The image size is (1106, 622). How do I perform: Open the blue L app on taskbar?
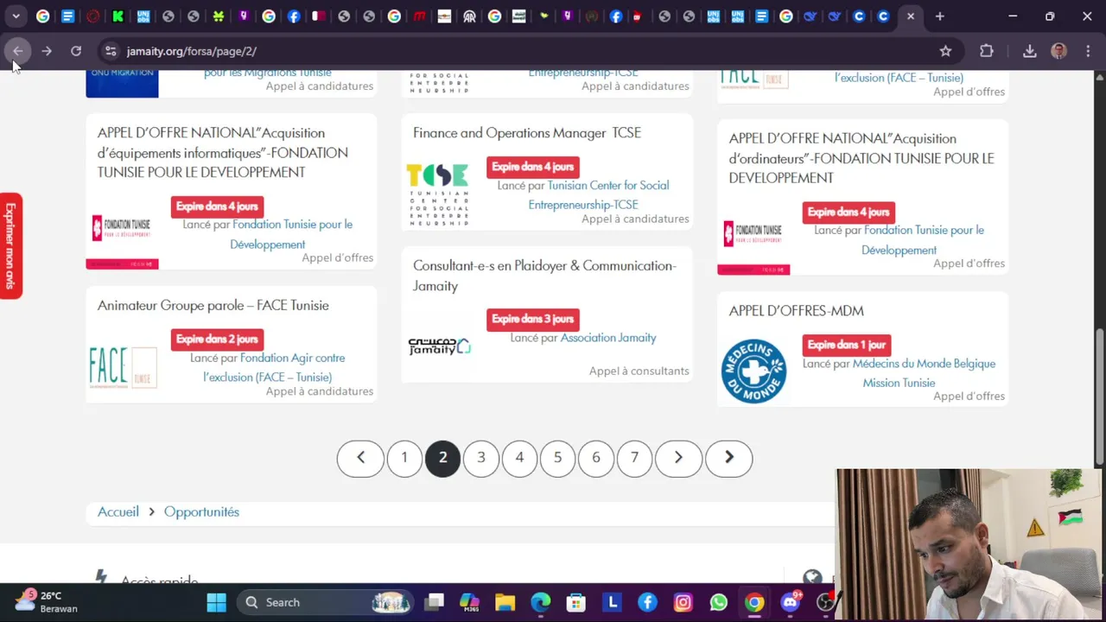613,602
